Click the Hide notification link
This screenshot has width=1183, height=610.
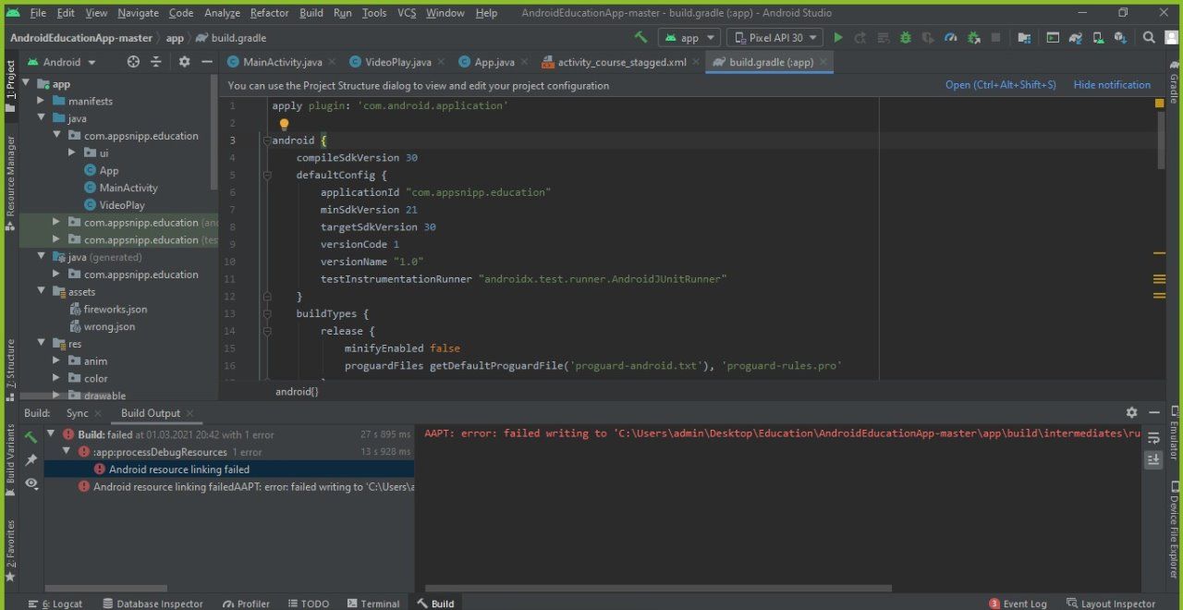tap(1112, 85)
